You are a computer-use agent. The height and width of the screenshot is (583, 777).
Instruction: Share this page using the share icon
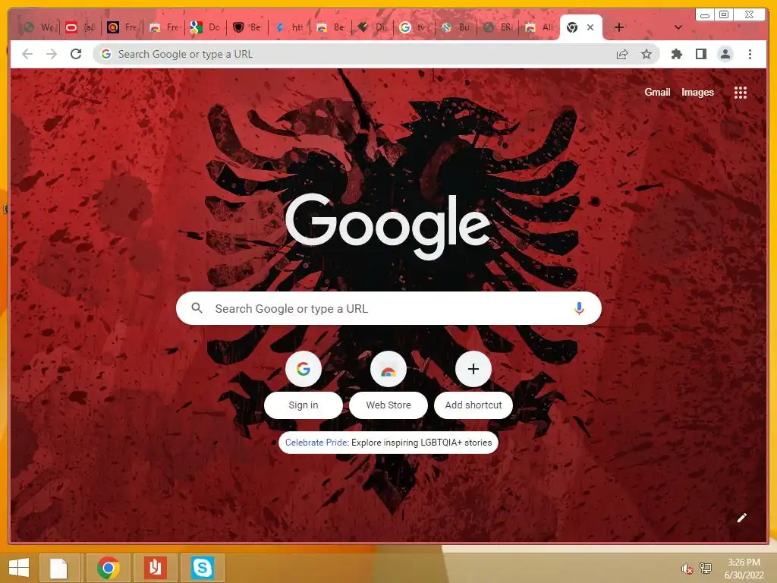(x=622, y=55)
